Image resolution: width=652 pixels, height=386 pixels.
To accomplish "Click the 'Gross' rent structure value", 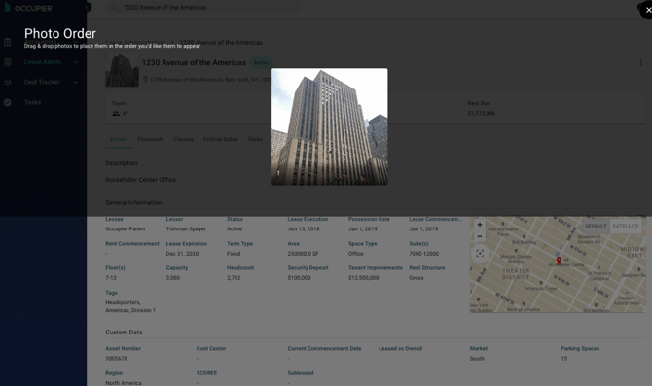I will [417, 278].
